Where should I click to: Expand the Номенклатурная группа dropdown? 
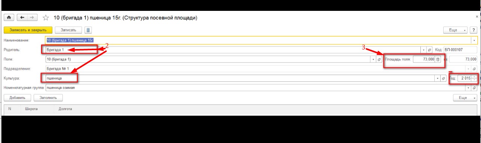469,88
